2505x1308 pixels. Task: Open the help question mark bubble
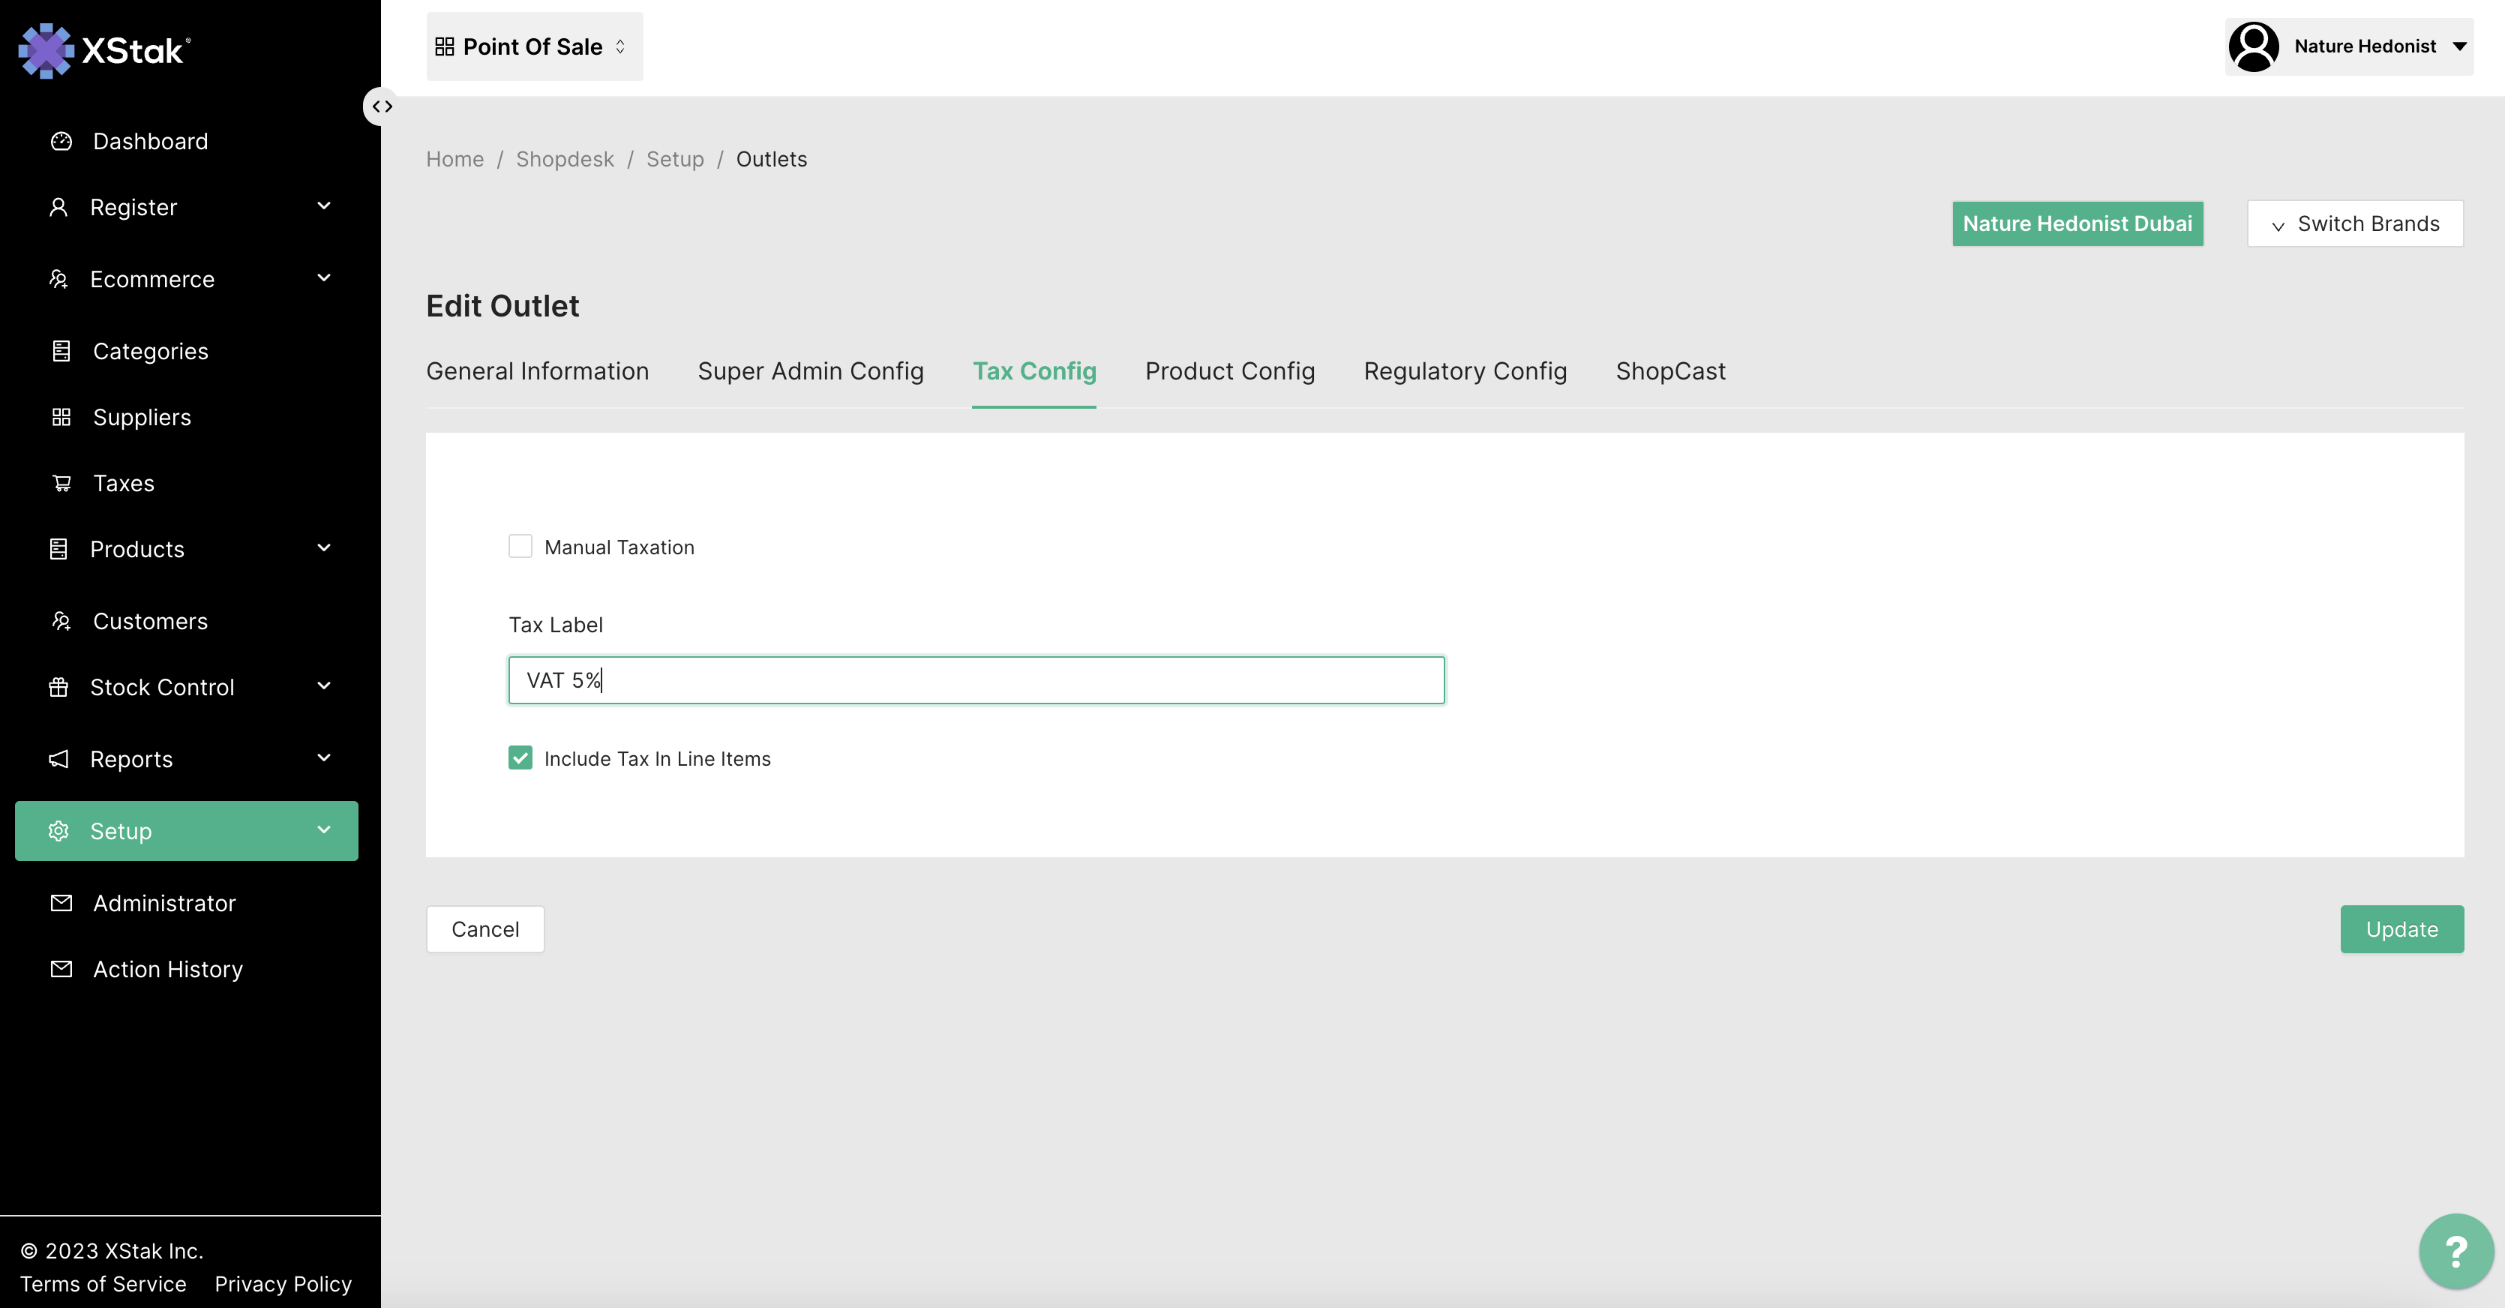click(2455, 1250)
